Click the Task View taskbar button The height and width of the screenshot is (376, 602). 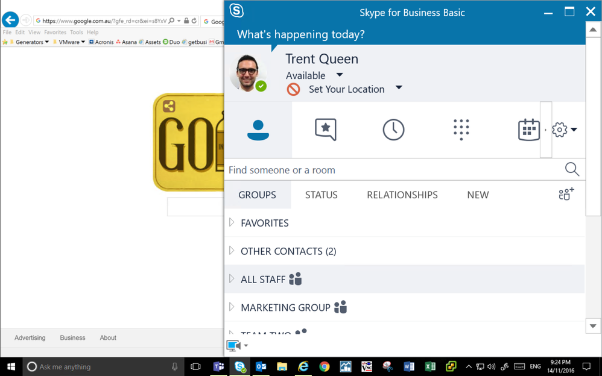tap(196, 367)
